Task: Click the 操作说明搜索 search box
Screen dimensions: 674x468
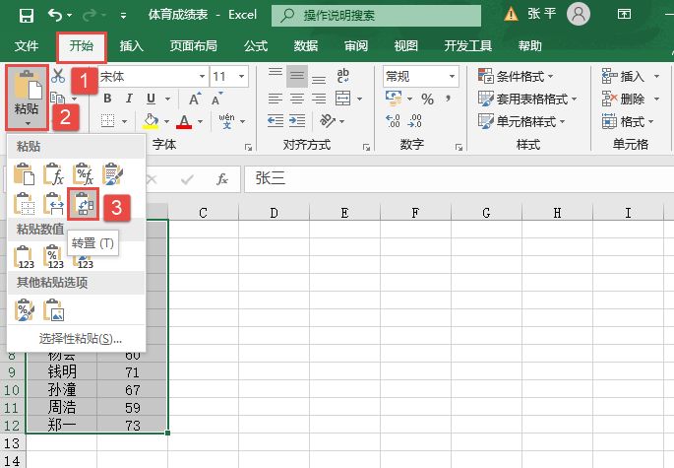Action: [x=376, y=16]
